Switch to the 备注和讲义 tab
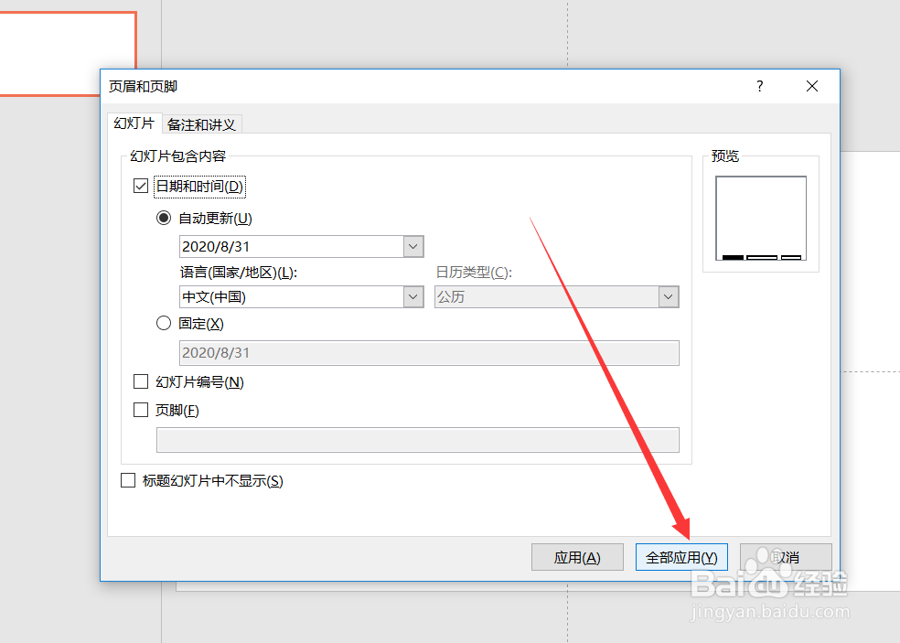 click(200, 123)
